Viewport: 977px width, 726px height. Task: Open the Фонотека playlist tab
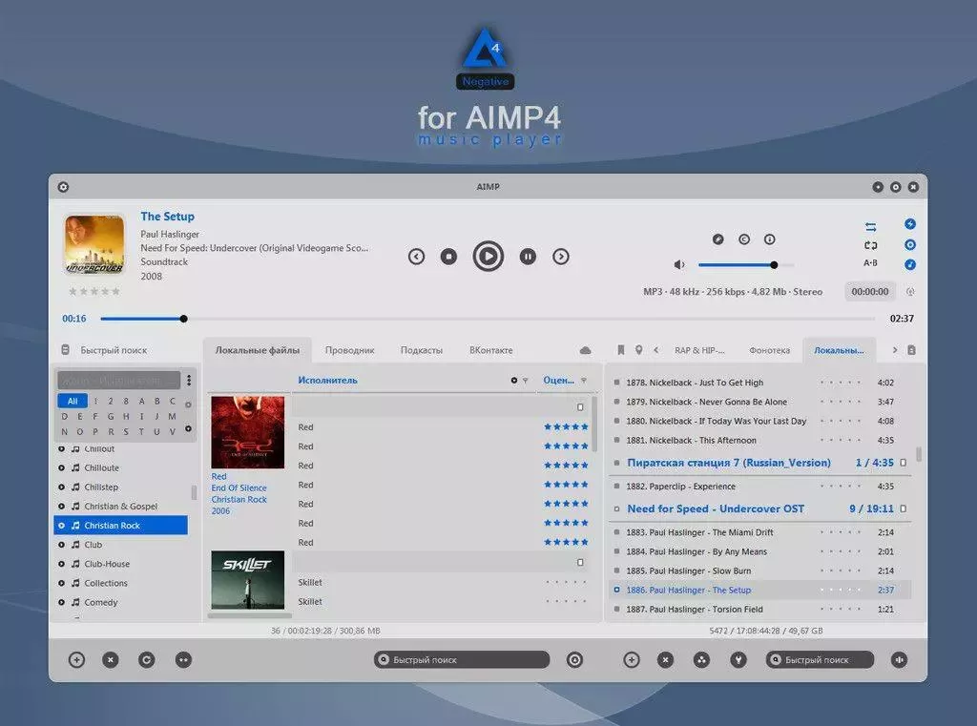[769, 350]
